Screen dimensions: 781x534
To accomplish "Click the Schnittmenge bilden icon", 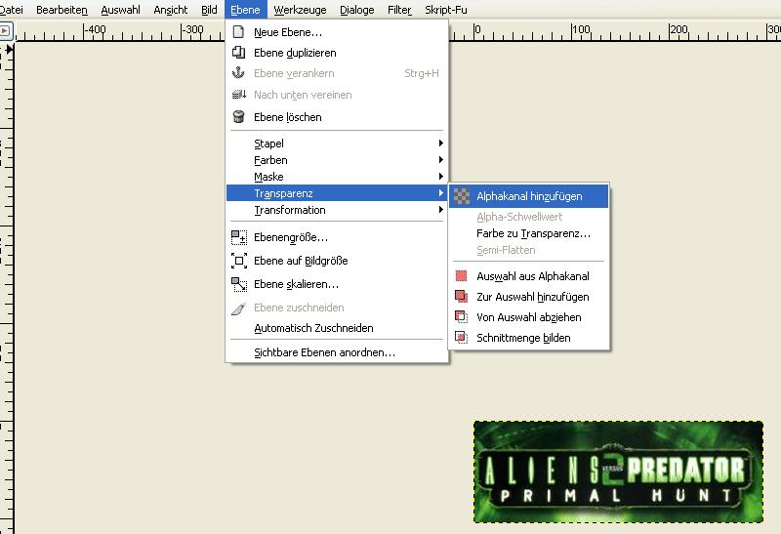I will 462,338.
